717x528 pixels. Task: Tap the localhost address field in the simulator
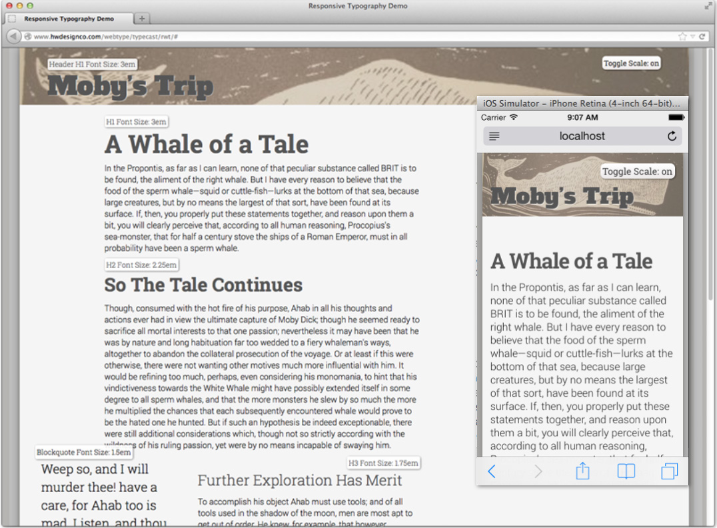coord(582,136)
